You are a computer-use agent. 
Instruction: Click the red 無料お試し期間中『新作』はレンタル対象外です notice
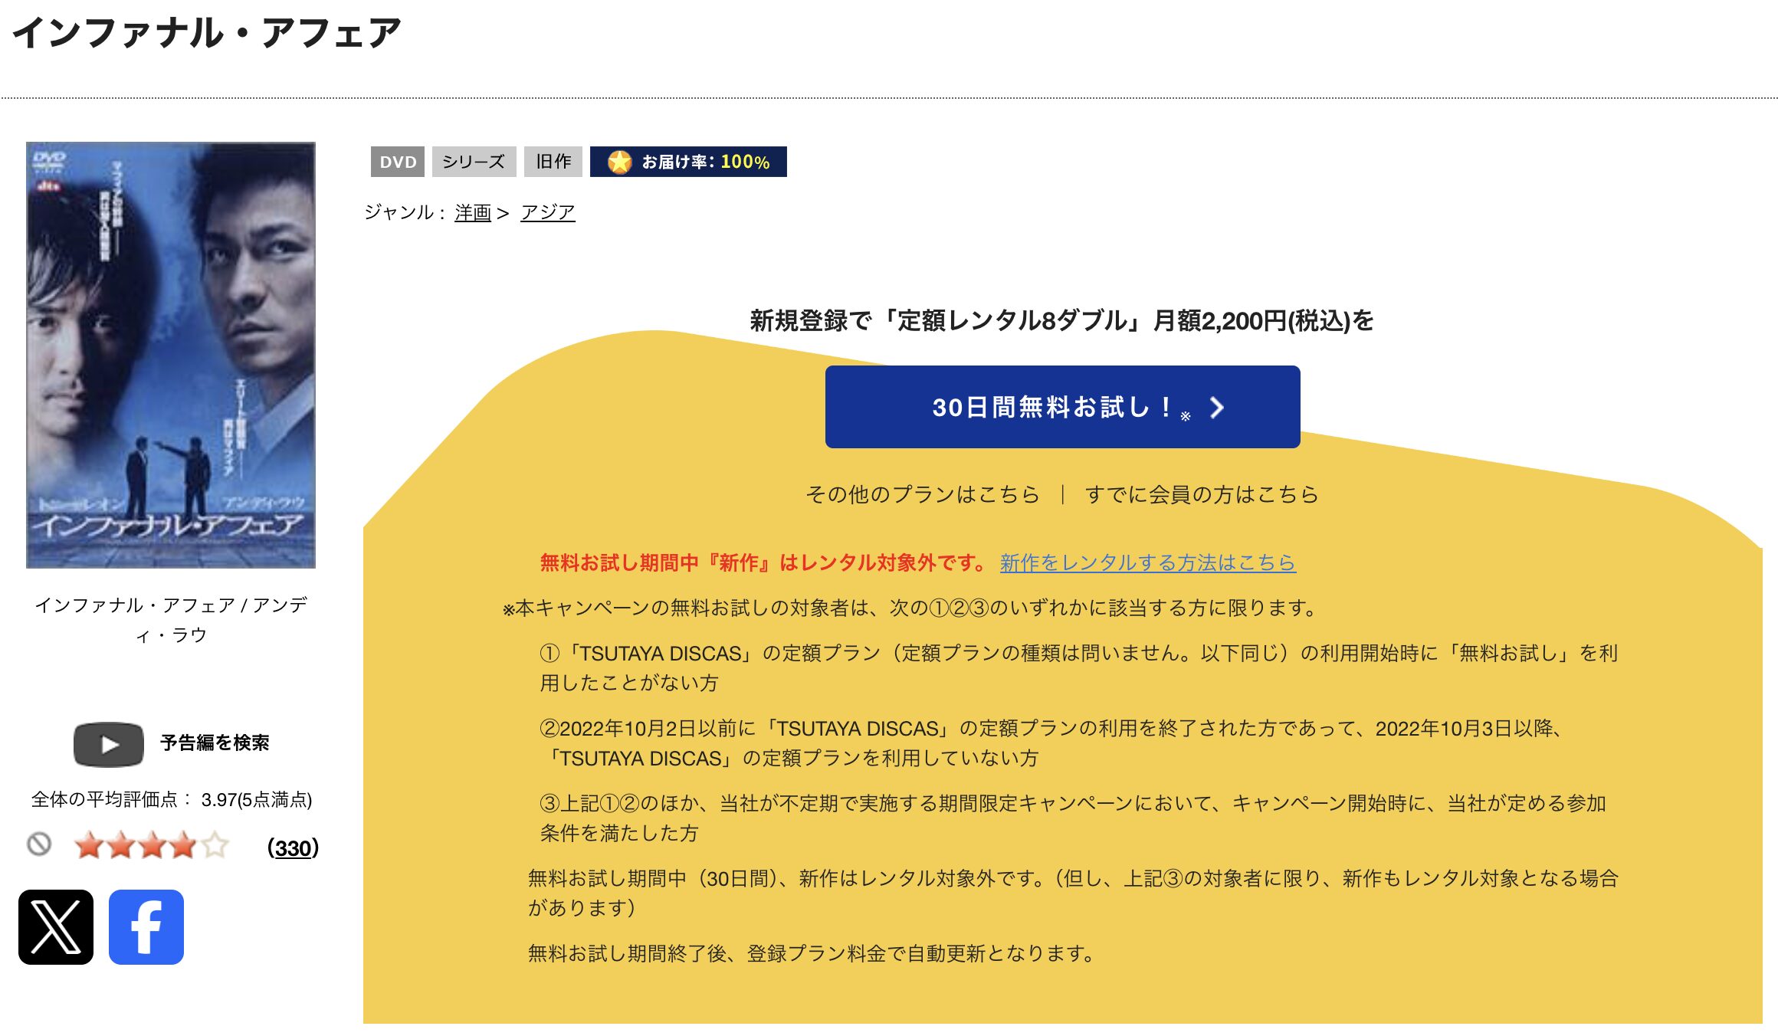tap(764, 562)
